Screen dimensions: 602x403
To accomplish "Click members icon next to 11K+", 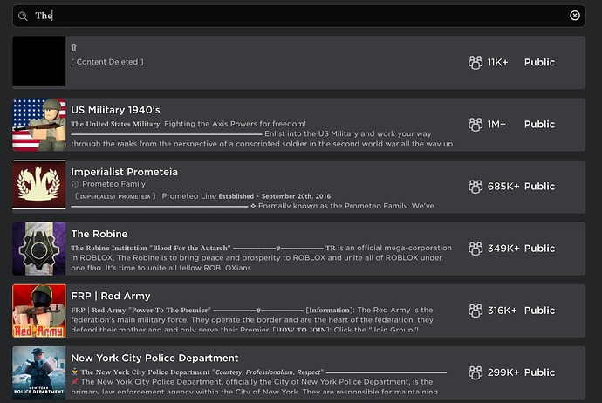I will 475,62.
